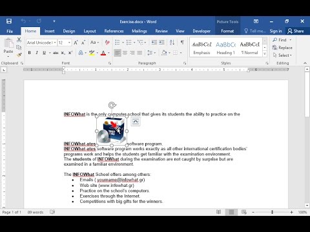Open the Picture Tools Format tab
This screenshot has width=310, height=232.
pyautogui.click(x=227, y=31)
